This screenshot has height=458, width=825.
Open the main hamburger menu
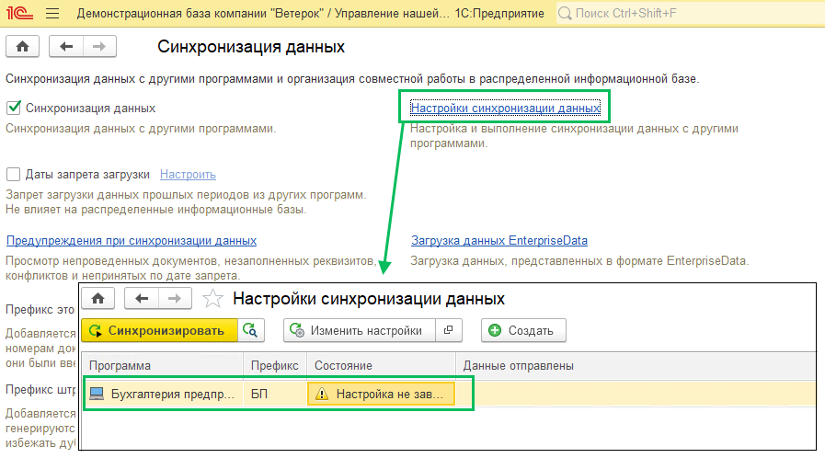pyautogui.click(x=52, y=13)
